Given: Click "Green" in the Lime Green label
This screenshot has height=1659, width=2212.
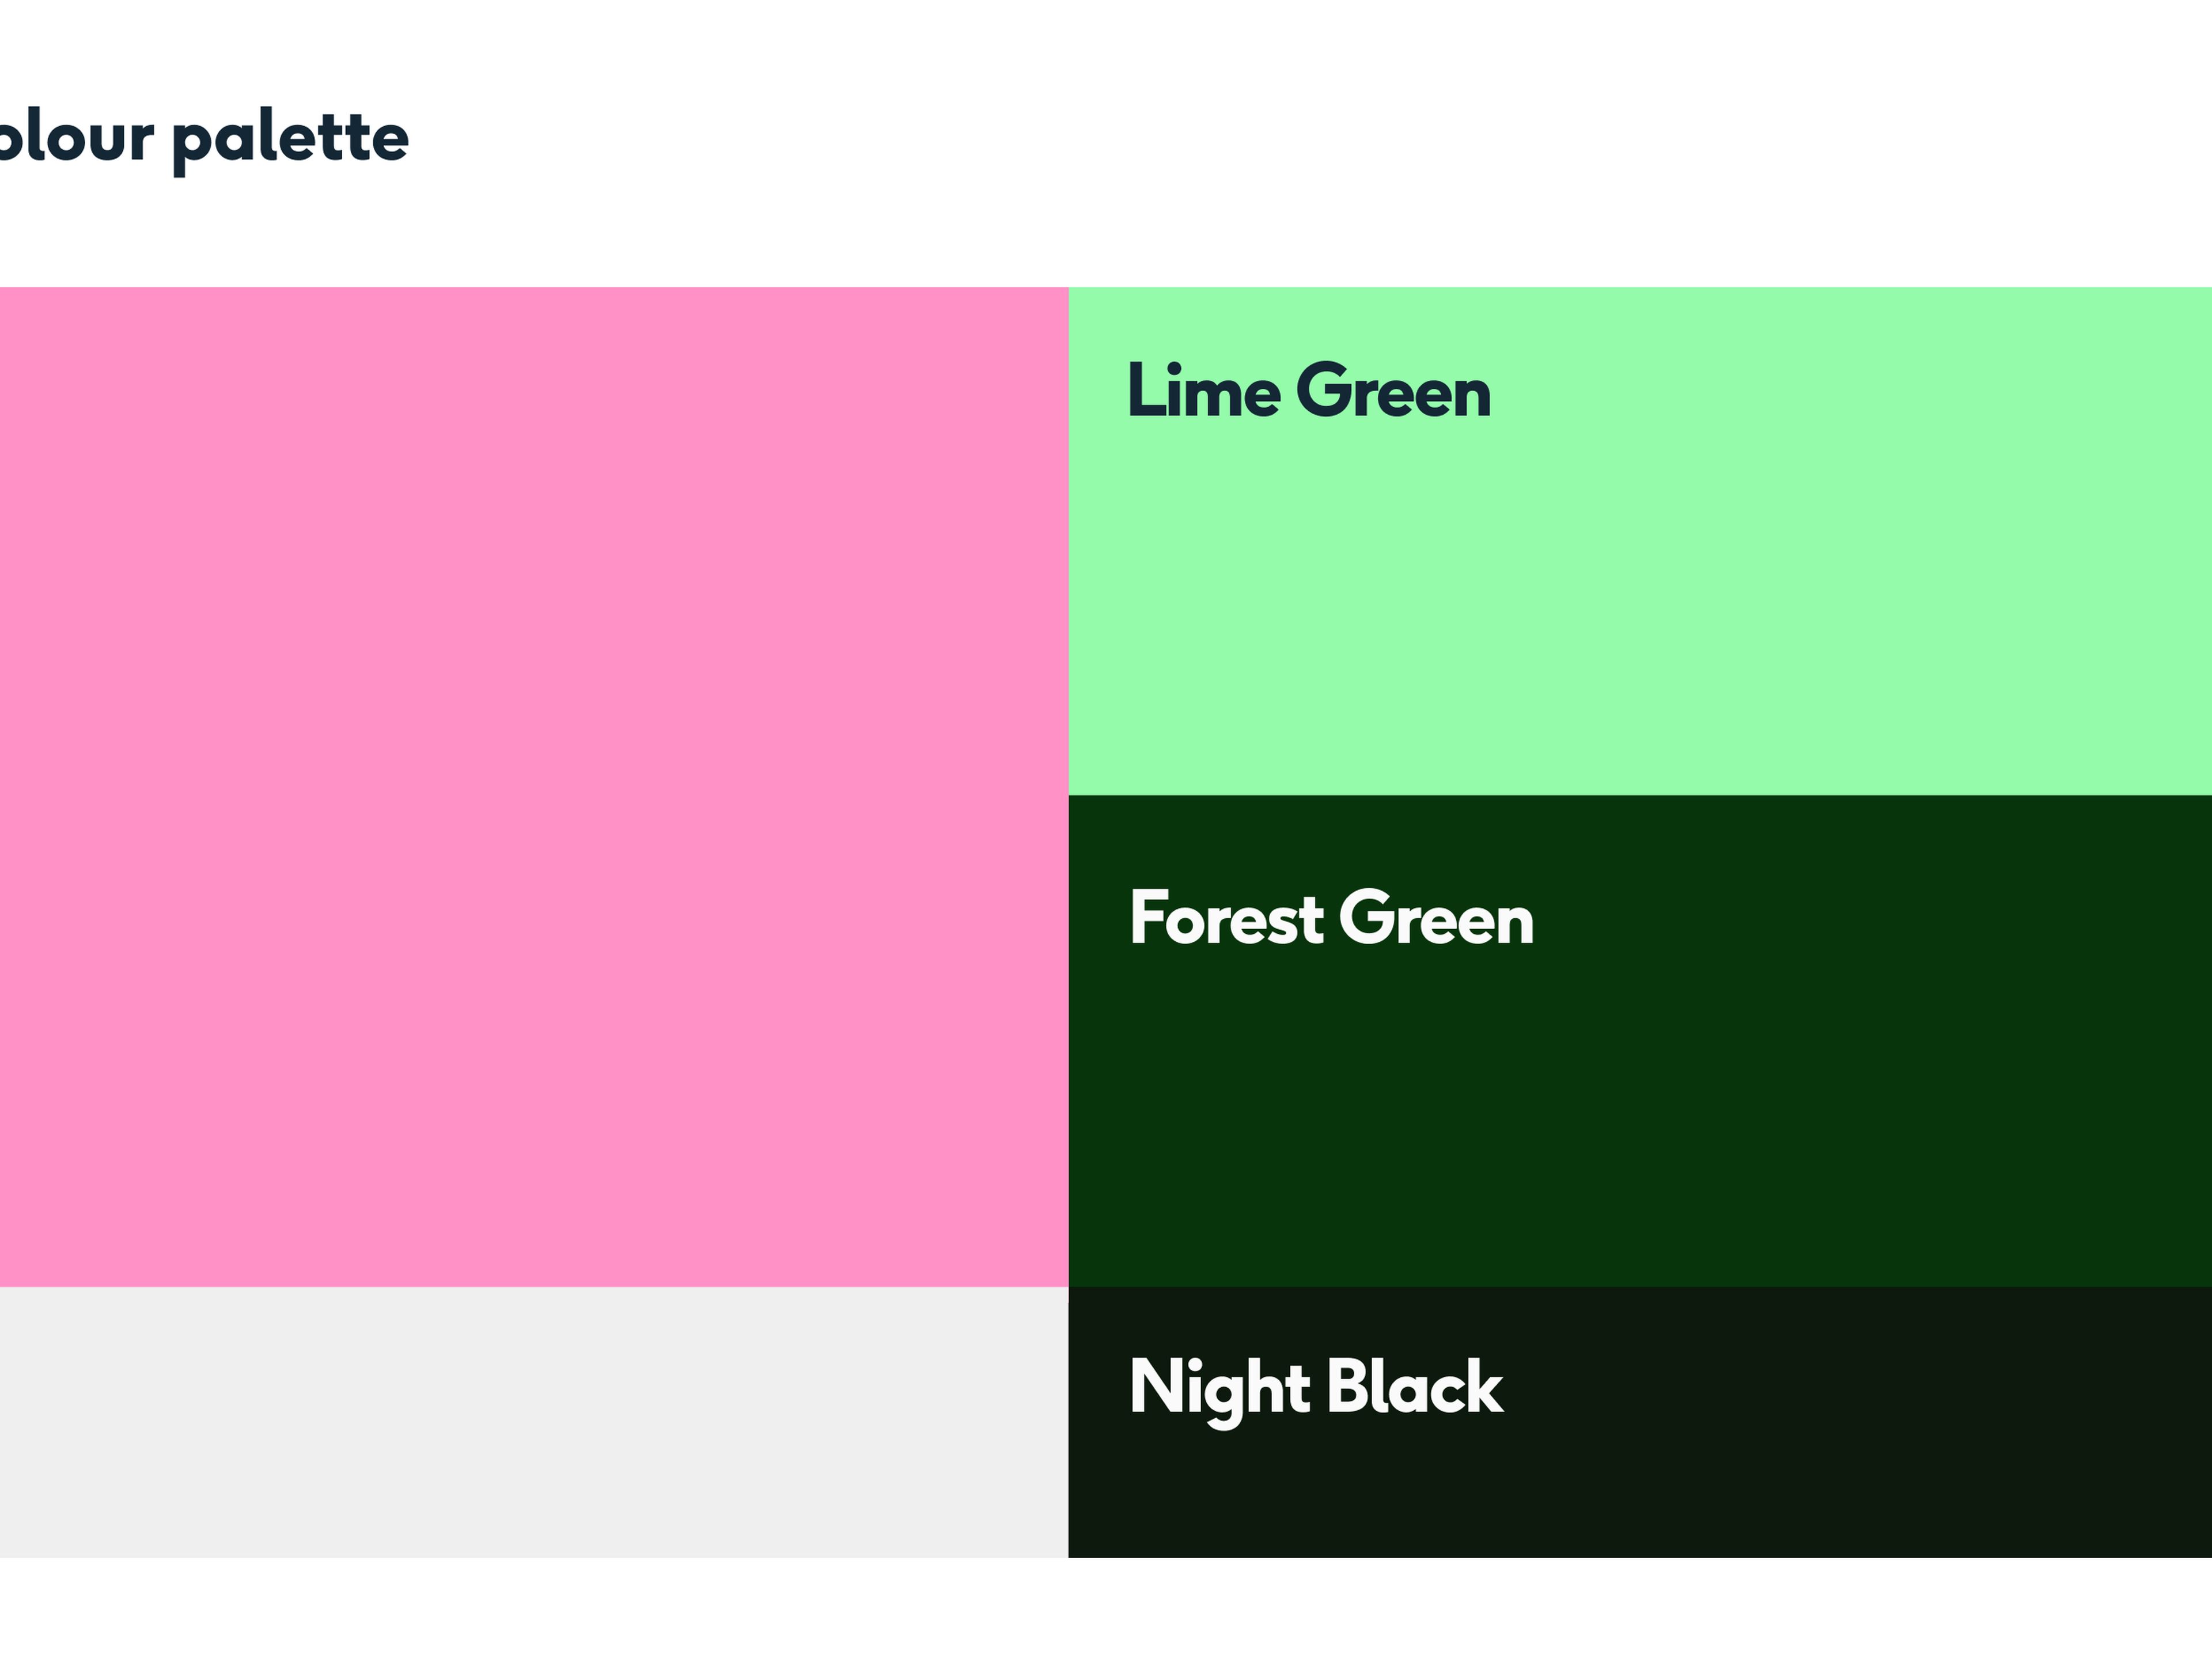Looking at the screenshot, I should pyautogui.click(x=1393, y=391).
